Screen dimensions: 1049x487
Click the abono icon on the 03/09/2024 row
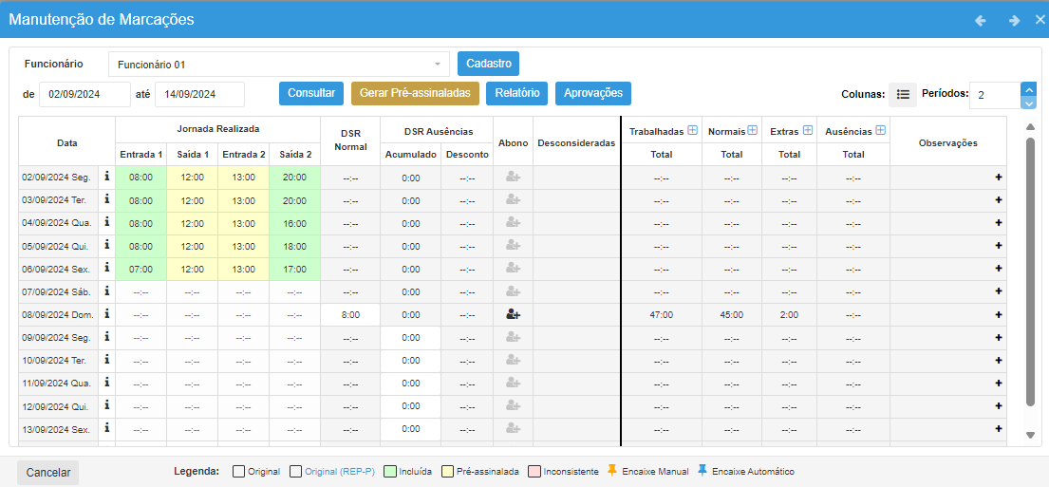[x=514, y=199]
